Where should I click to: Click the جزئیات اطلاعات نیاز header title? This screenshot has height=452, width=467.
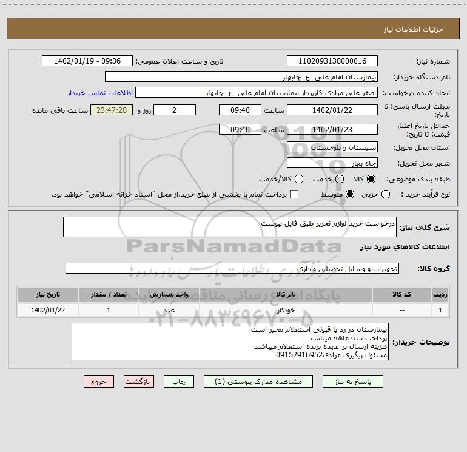tap(413, 29)
